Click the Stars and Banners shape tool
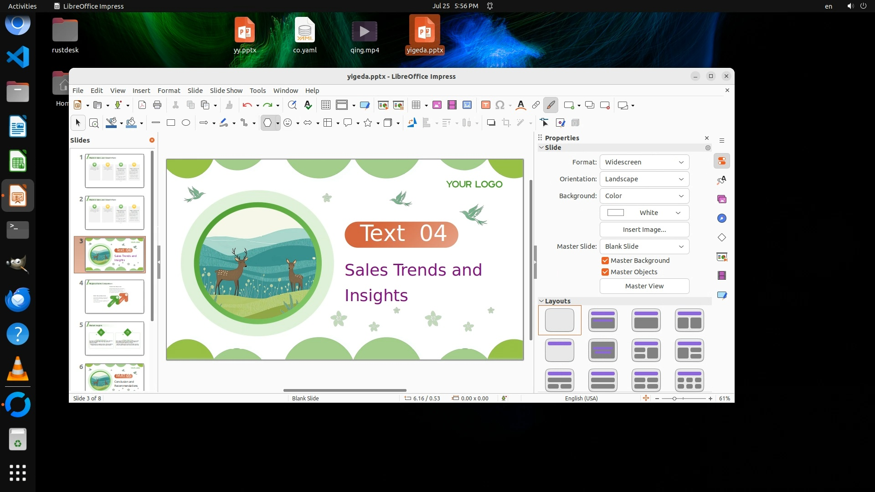The image size is (875, 492). coord(368,123)
